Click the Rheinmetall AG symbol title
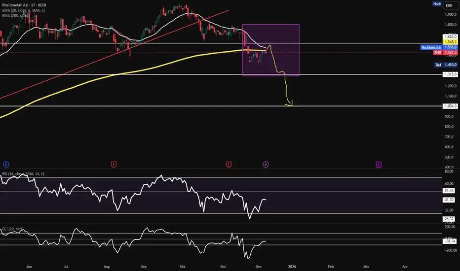Image resolution: width=460 pixels, height=271 pixels. click(24, 5)
